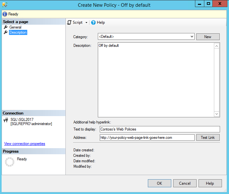
Task: Click the SQL\SQL2017 server name text
Action: point(22,120)
